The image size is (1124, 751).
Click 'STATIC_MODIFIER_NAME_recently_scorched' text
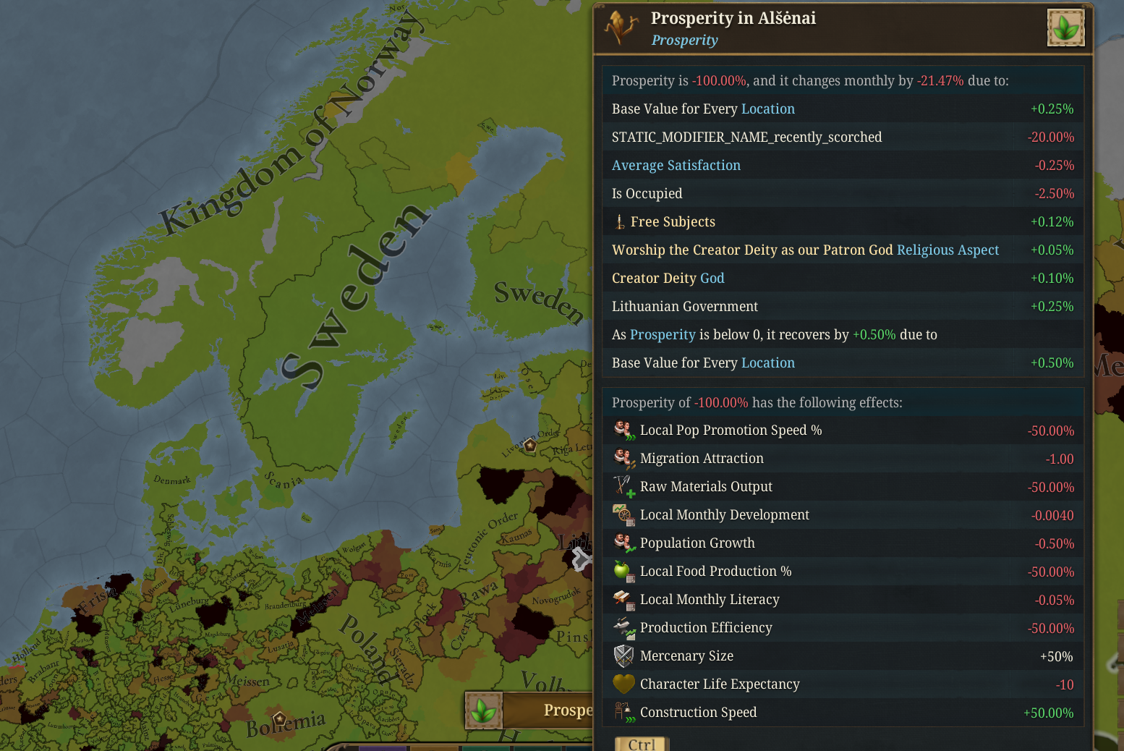click(747, 137)
